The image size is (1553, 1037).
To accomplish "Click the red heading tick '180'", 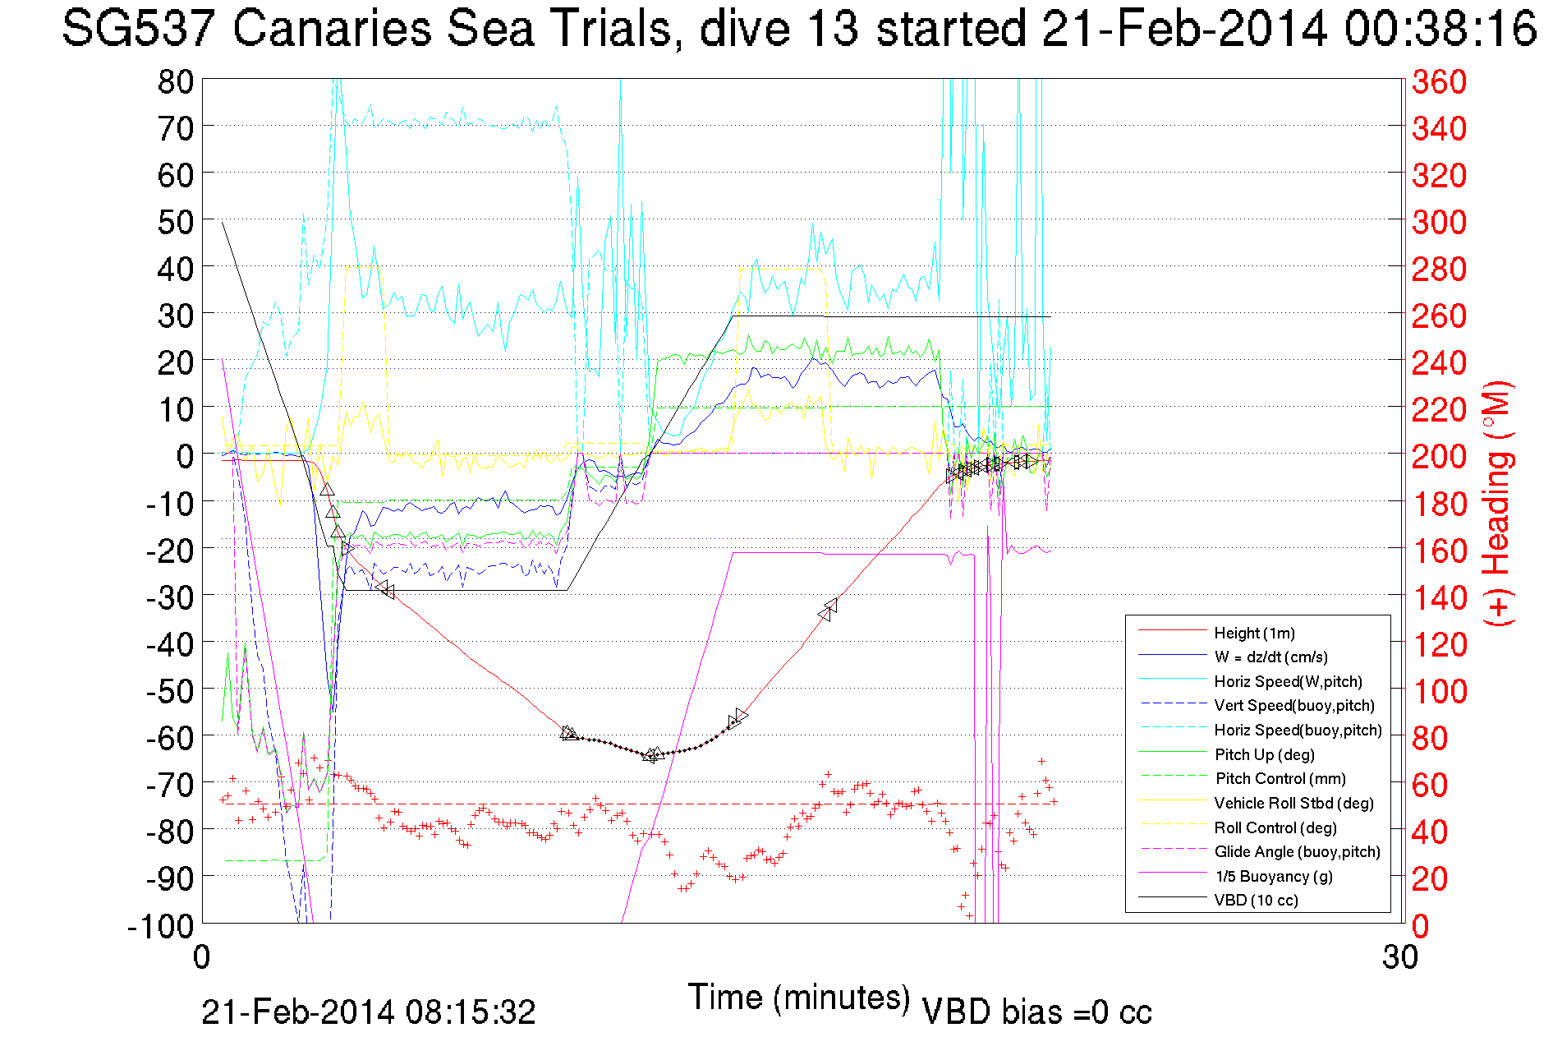I will click(1439, 503).
